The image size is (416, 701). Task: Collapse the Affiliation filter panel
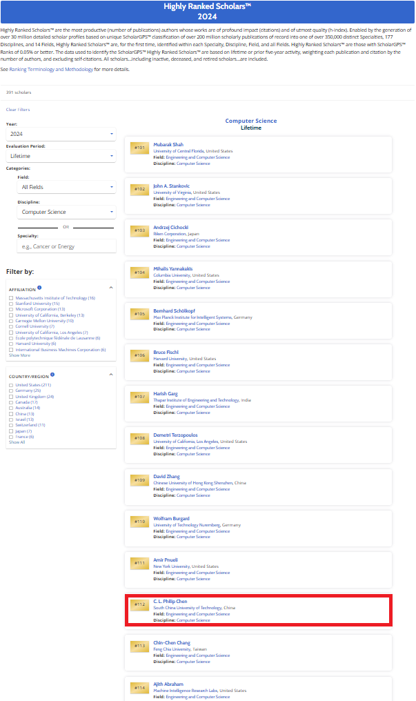pyautogui.click(x=111, y=287)
